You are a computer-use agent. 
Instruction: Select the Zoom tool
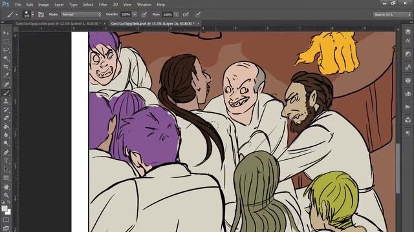[x=6, y=195]
